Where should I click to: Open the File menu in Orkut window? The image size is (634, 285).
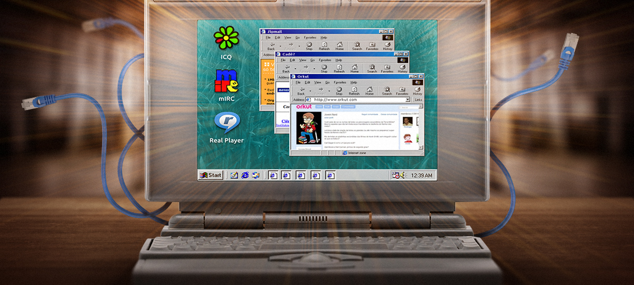click(x=298, y=82)
